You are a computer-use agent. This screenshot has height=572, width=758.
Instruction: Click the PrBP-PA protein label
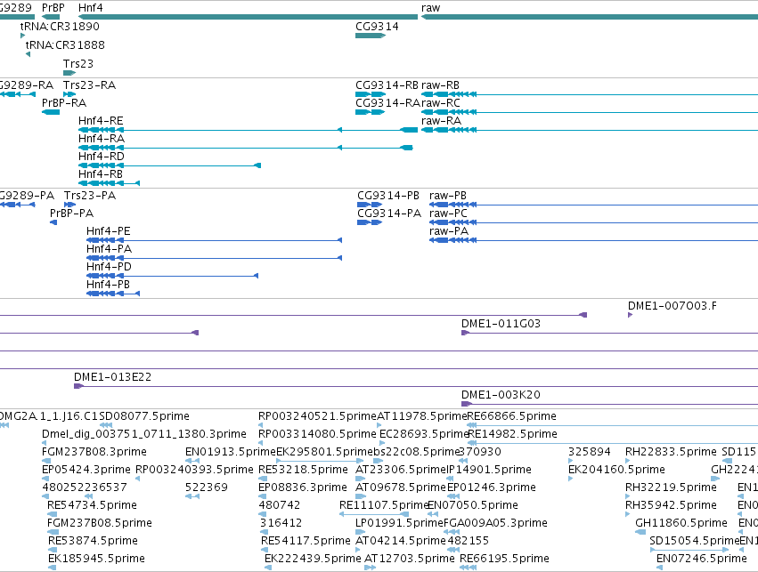point(71,213)
